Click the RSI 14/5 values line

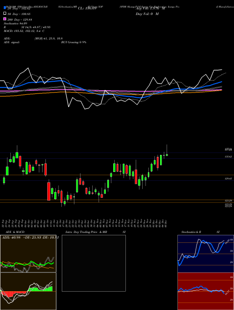point(27,27)
